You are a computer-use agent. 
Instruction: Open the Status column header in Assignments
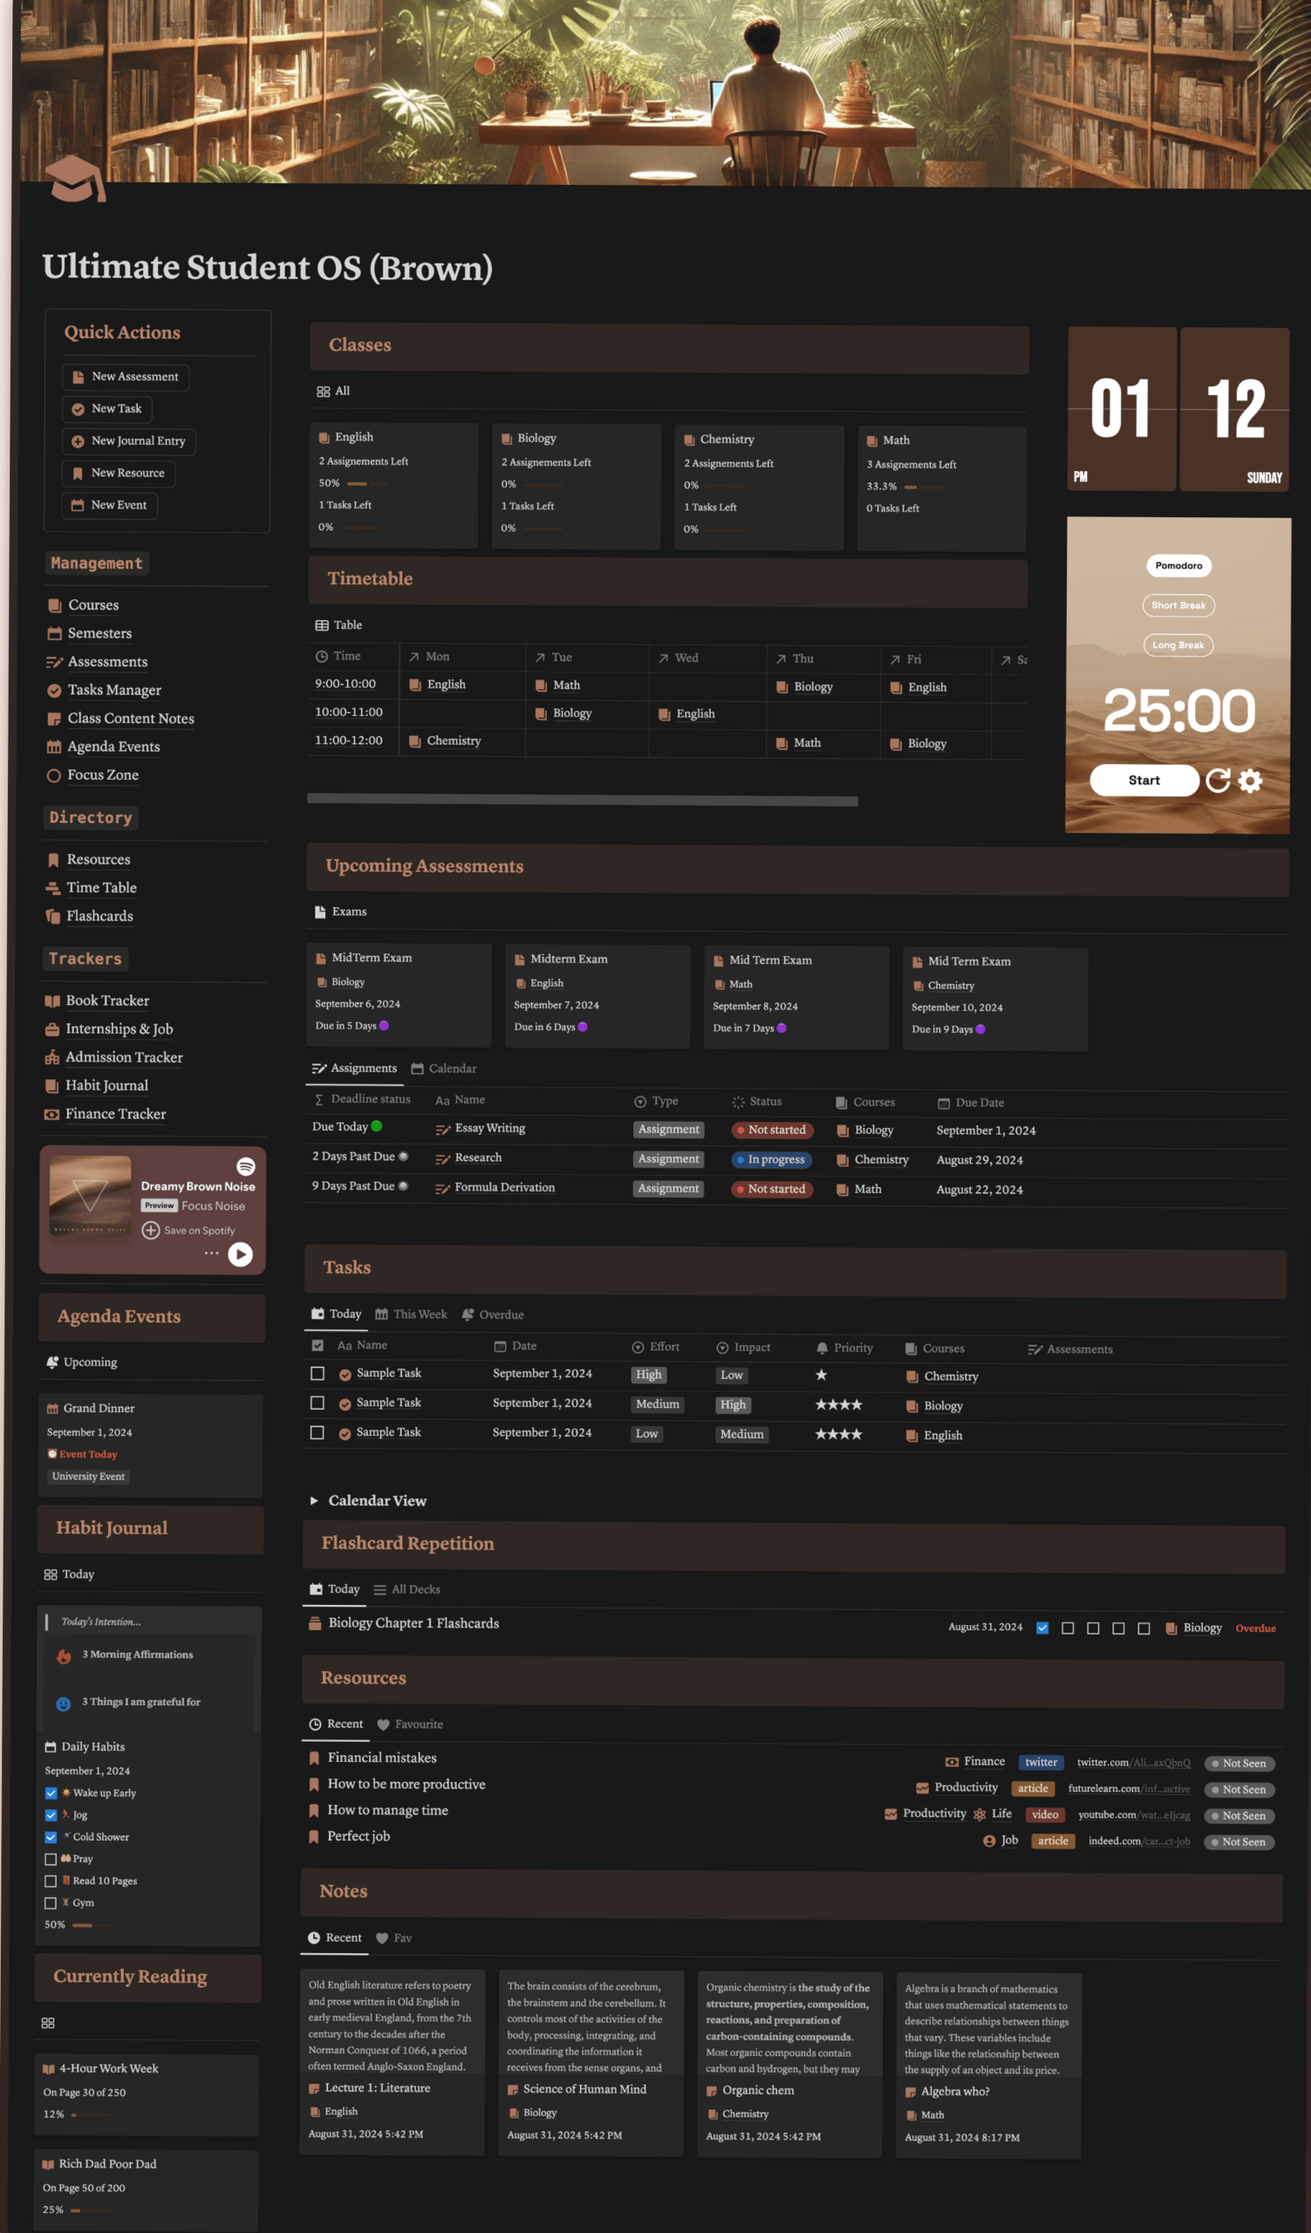click(x=757, y=1102)
